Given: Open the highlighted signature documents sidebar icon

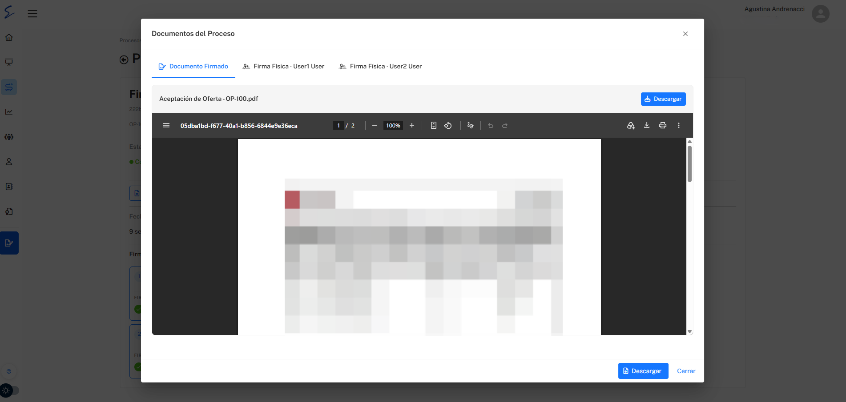Looking at the screenshot, I should tap(9, 243).
